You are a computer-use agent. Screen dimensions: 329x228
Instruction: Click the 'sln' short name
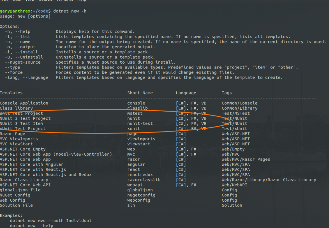[131, 205]
